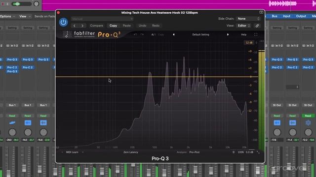Click the Compare button
This screenshot has width=316, height=177.
pos(97,26)
